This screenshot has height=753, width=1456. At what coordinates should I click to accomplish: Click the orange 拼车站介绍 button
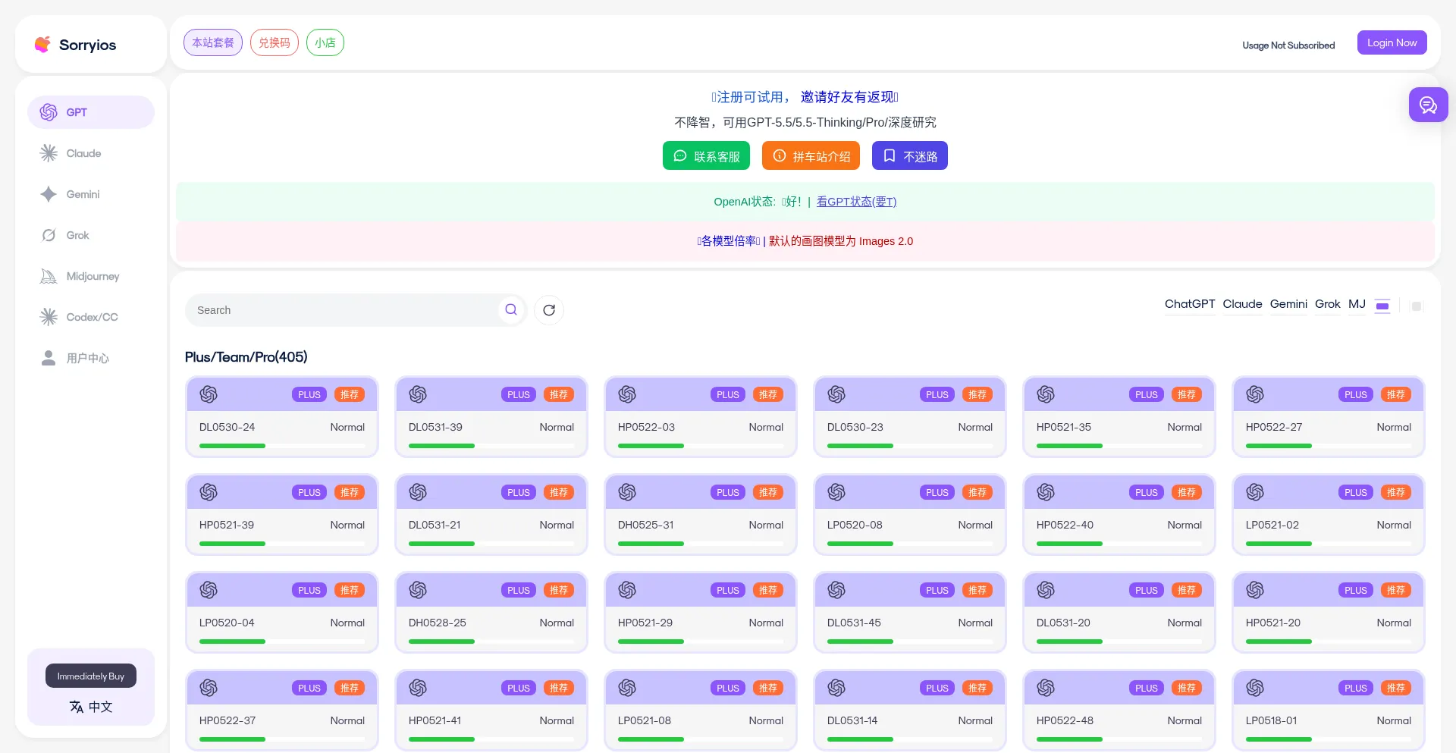(811, 155)
